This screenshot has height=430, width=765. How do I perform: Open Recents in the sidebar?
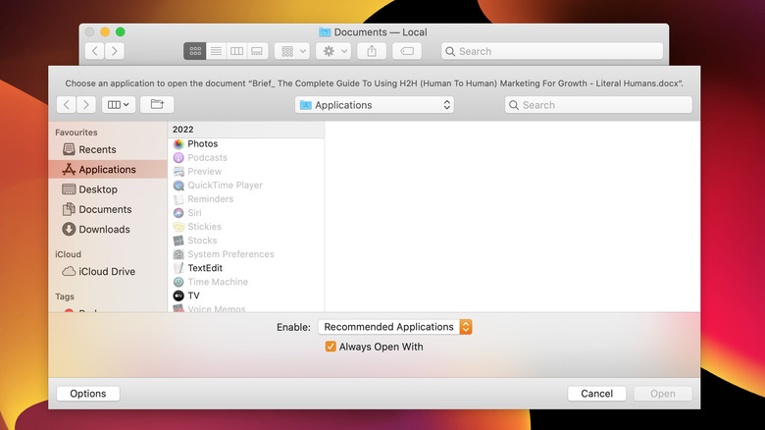[x=97, y=150]
